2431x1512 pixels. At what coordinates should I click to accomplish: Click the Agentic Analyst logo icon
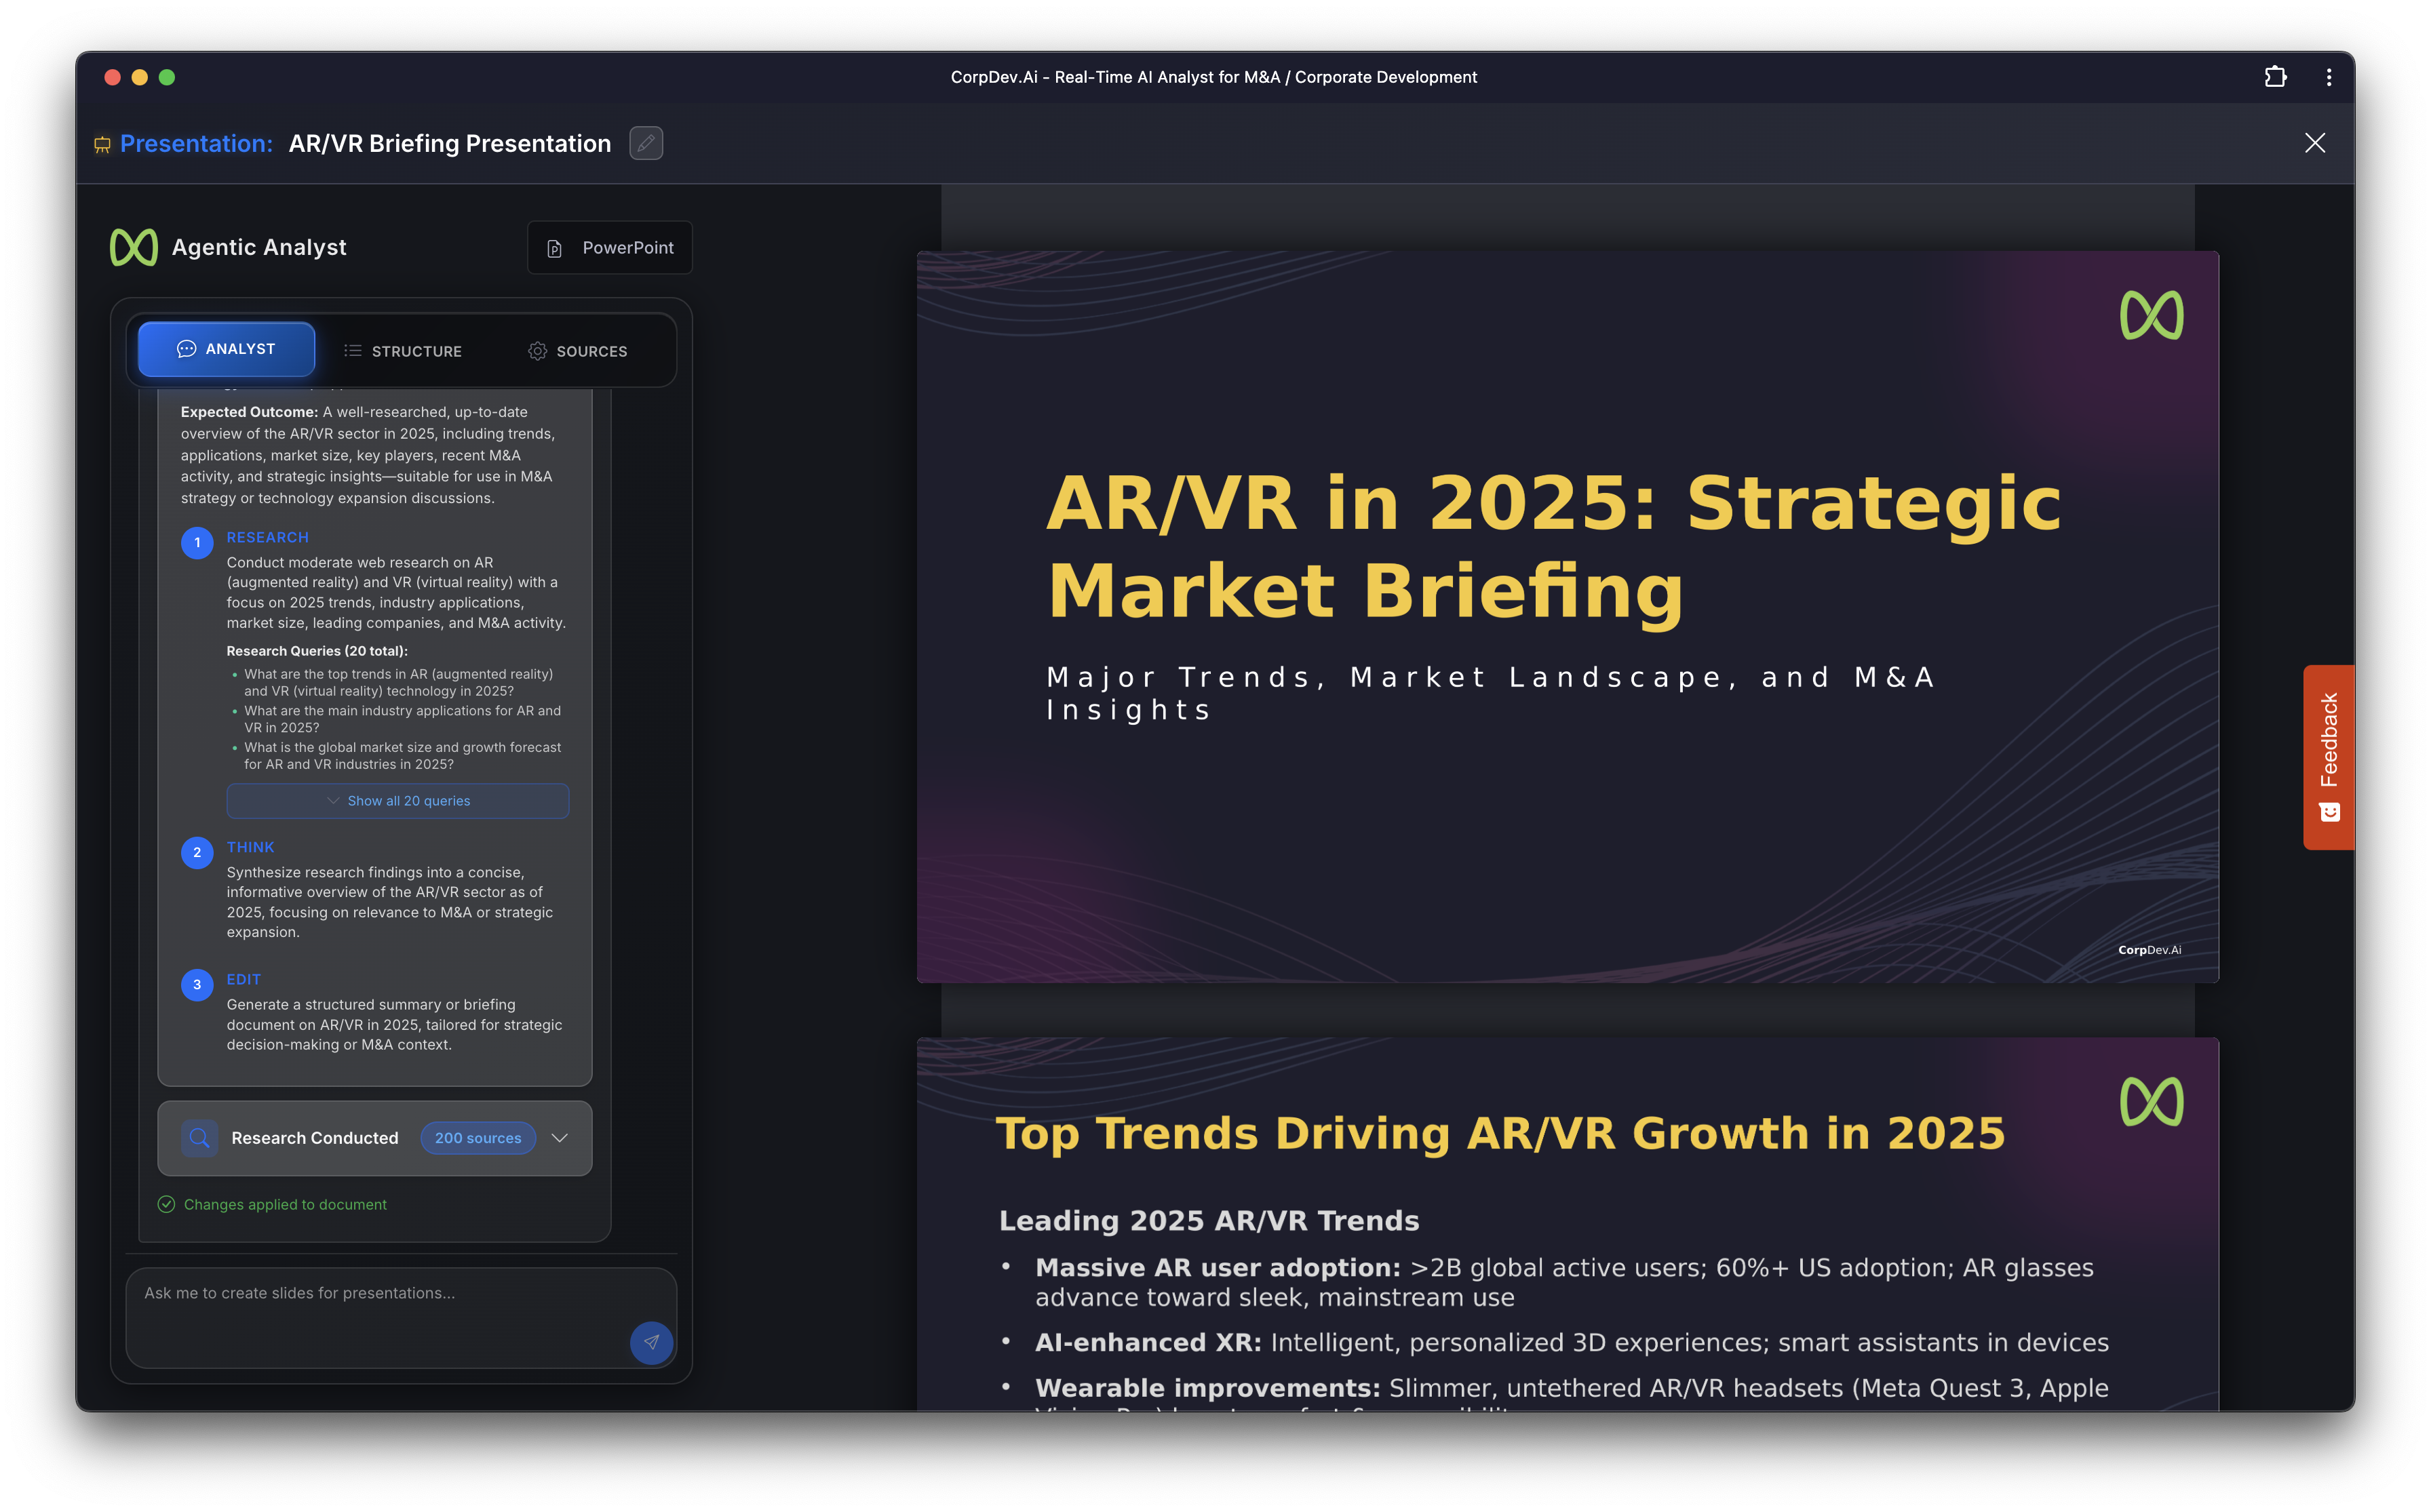[x=134, y=247]
